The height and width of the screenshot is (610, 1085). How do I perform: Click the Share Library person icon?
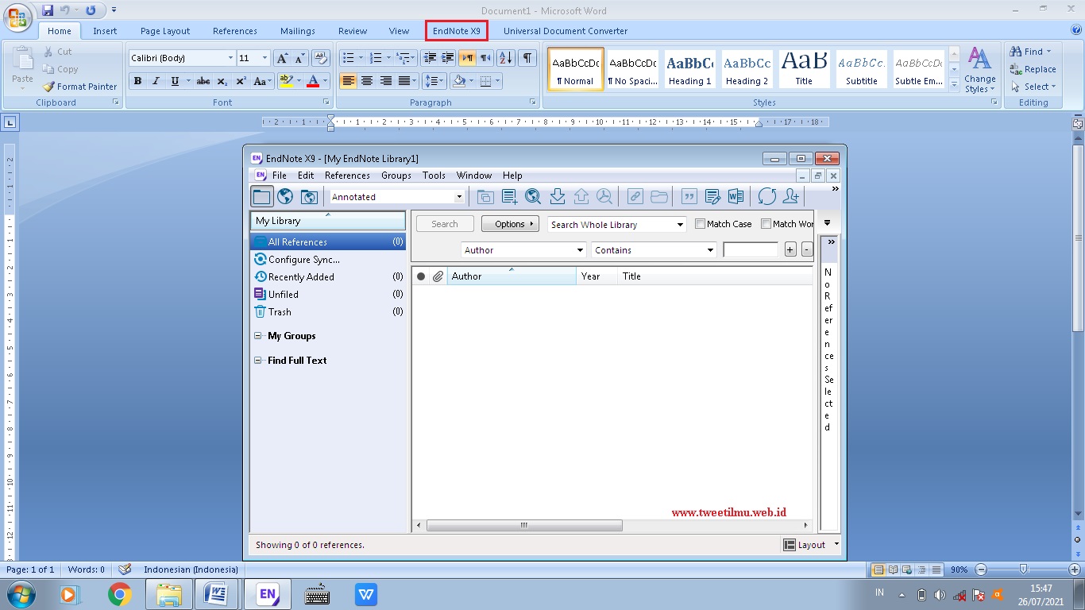tap(790, 197)
